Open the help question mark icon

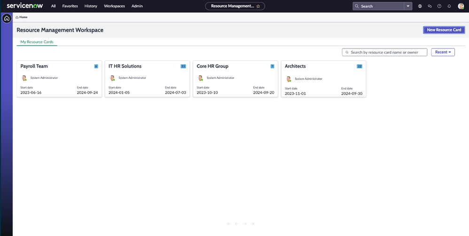(x=439, y=7)
